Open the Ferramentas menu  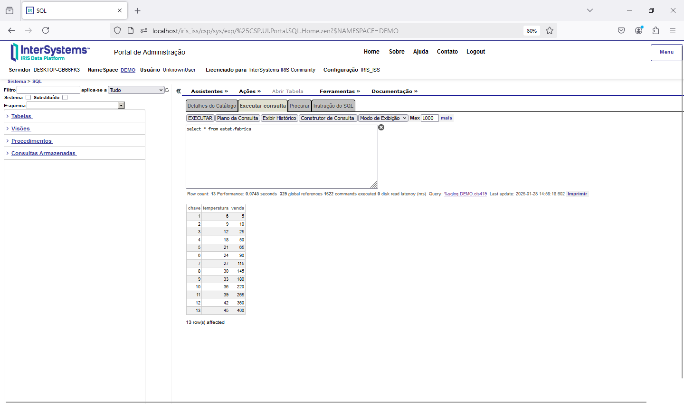[339, 91]
